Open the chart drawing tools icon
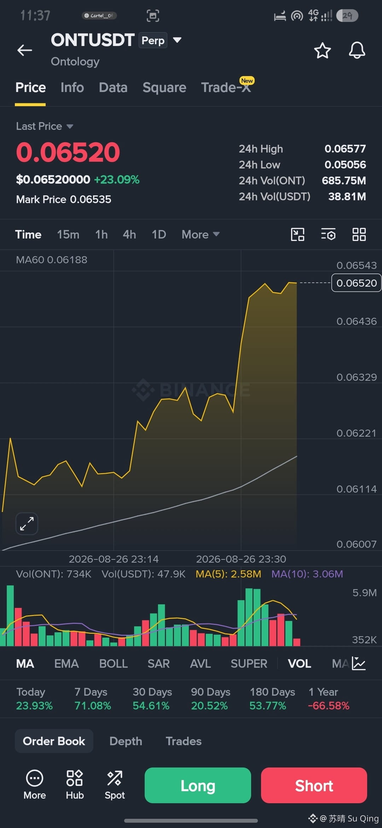 click(297, 234)
